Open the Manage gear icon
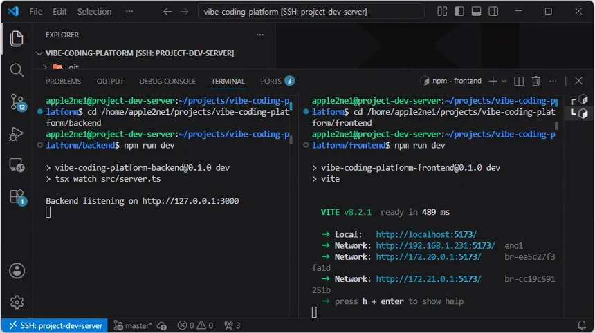This screenshot has height=333, width=595. click(x=17, y=302)
